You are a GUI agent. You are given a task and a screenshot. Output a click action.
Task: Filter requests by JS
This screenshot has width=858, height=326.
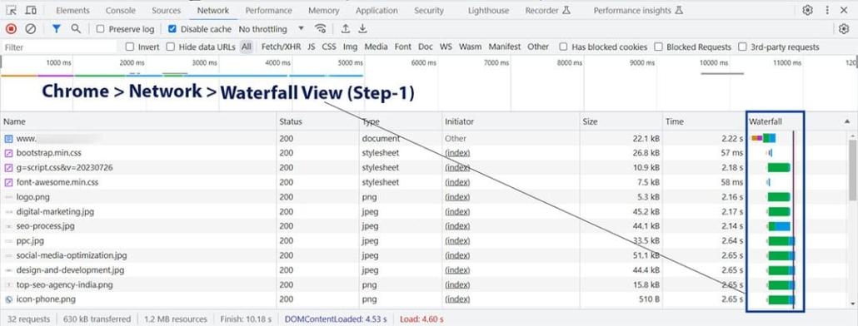click(x=312, y=47)
